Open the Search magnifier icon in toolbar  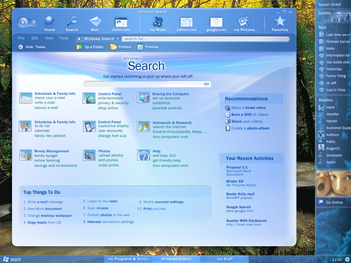pos(72,22)
